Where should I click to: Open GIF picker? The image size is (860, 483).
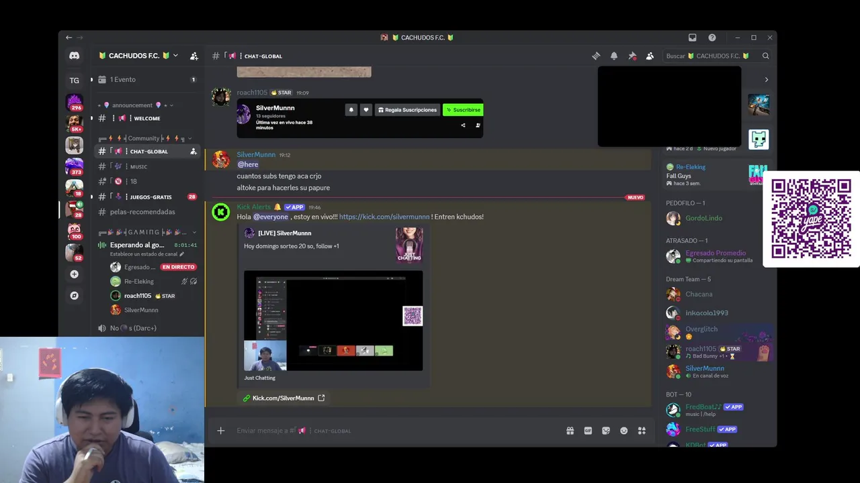pos(588,431)
